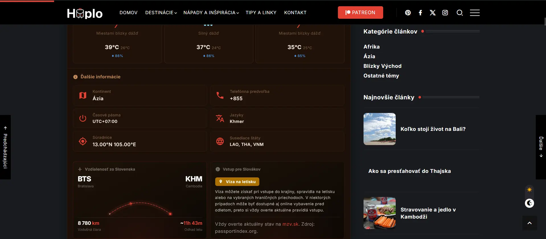Click the phone icon beside Telefónna predvoľba
Screen dimensions: 546x239
tap(220, 95)
